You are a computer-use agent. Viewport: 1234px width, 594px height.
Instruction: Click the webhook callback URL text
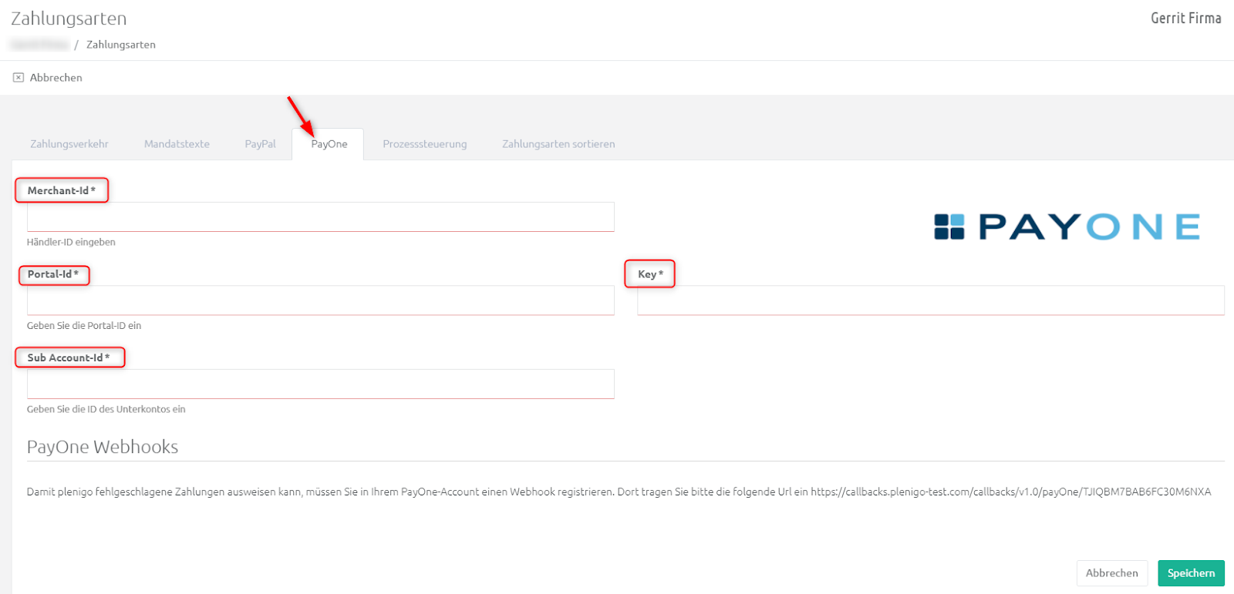(1011, 492)
